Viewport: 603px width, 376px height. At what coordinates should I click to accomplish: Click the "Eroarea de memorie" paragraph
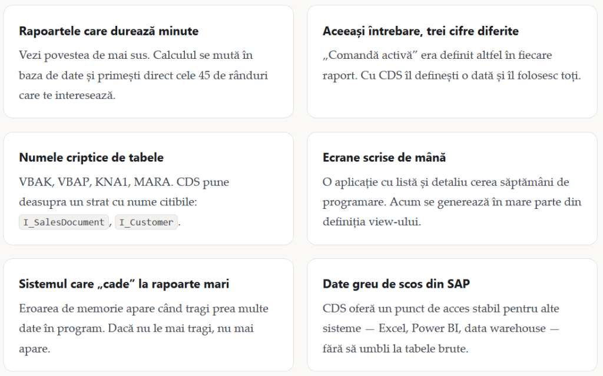click(144, 328)
